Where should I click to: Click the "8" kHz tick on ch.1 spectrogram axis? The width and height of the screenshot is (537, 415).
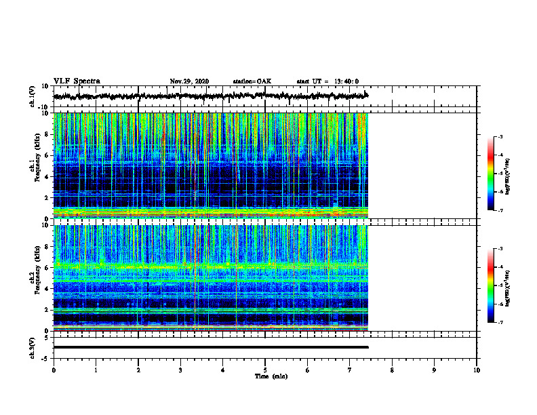pyautogui.click(x=47, y=134)
